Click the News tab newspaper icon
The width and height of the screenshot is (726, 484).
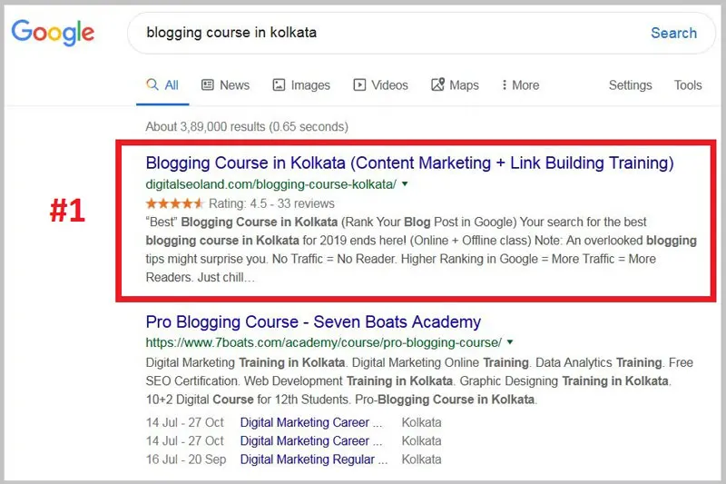208,84
